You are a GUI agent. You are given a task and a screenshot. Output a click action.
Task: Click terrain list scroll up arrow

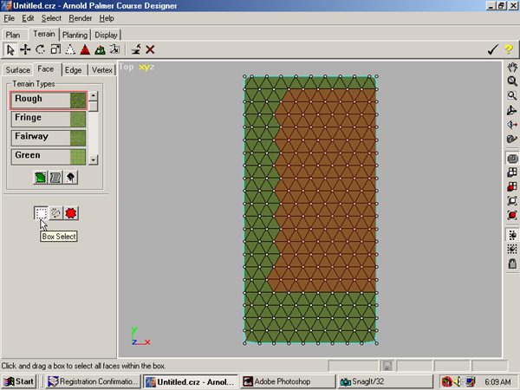pos(94,96)
